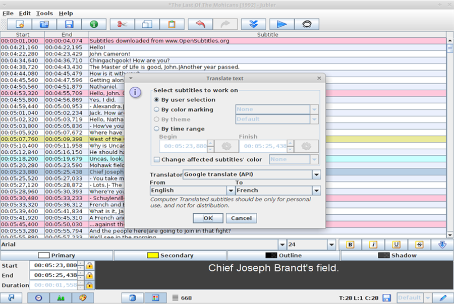Viewport: 454px width, 304px height.
Task: Show file info with the green icon
Action: [x=94, y=24]
